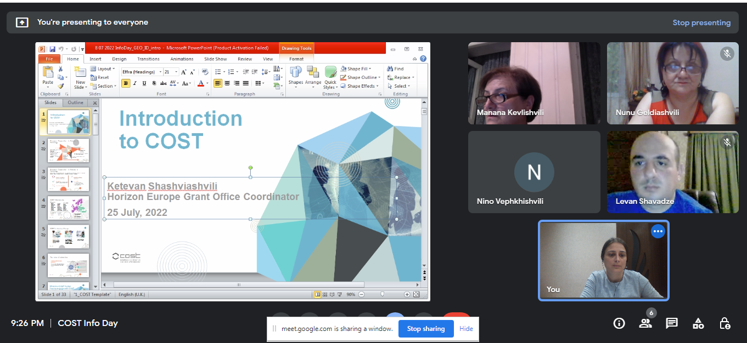The height and width of the screenshot is (343, 747).
Task: Toggle Bold formatting
Action: click(x=126, y=83)
